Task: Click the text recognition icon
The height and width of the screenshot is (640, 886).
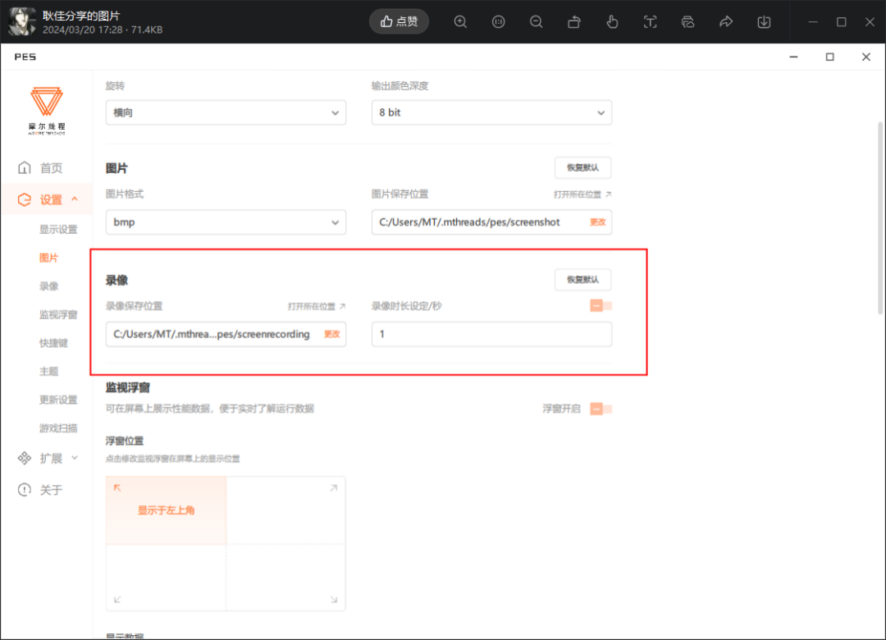Action: [x=651, y=22]
